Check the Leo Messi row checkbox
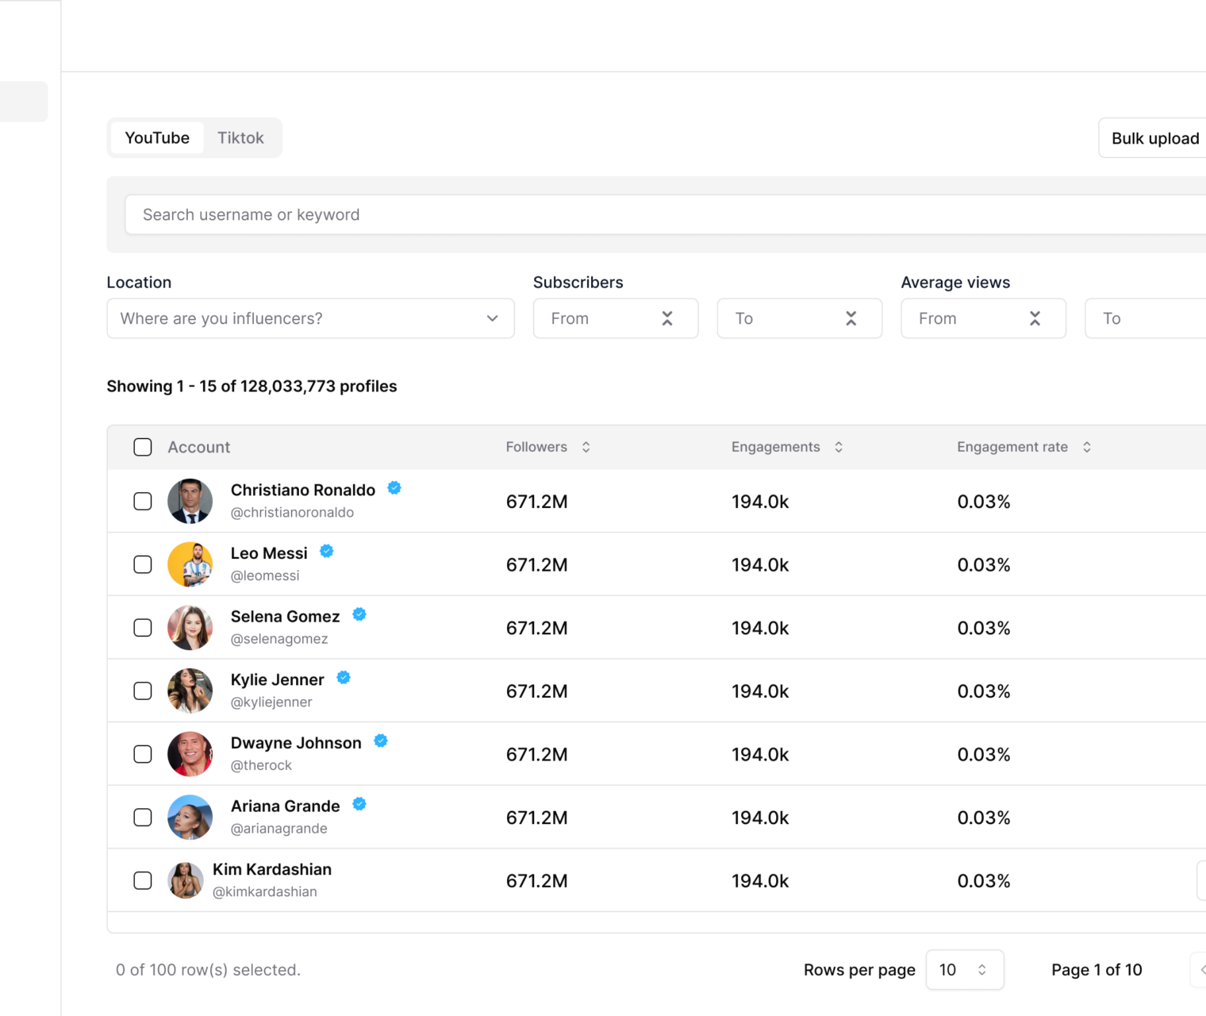 [x=143, y=565]
